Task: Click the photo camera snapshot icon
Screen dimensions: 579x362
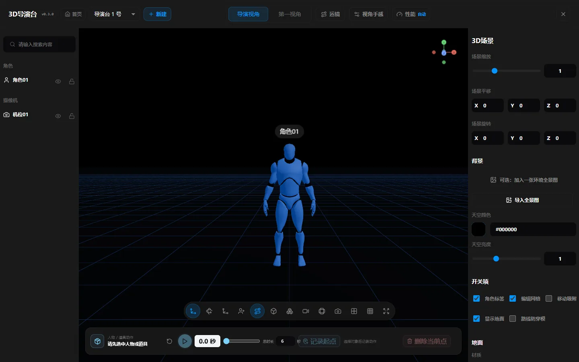Action: [338, 311]
